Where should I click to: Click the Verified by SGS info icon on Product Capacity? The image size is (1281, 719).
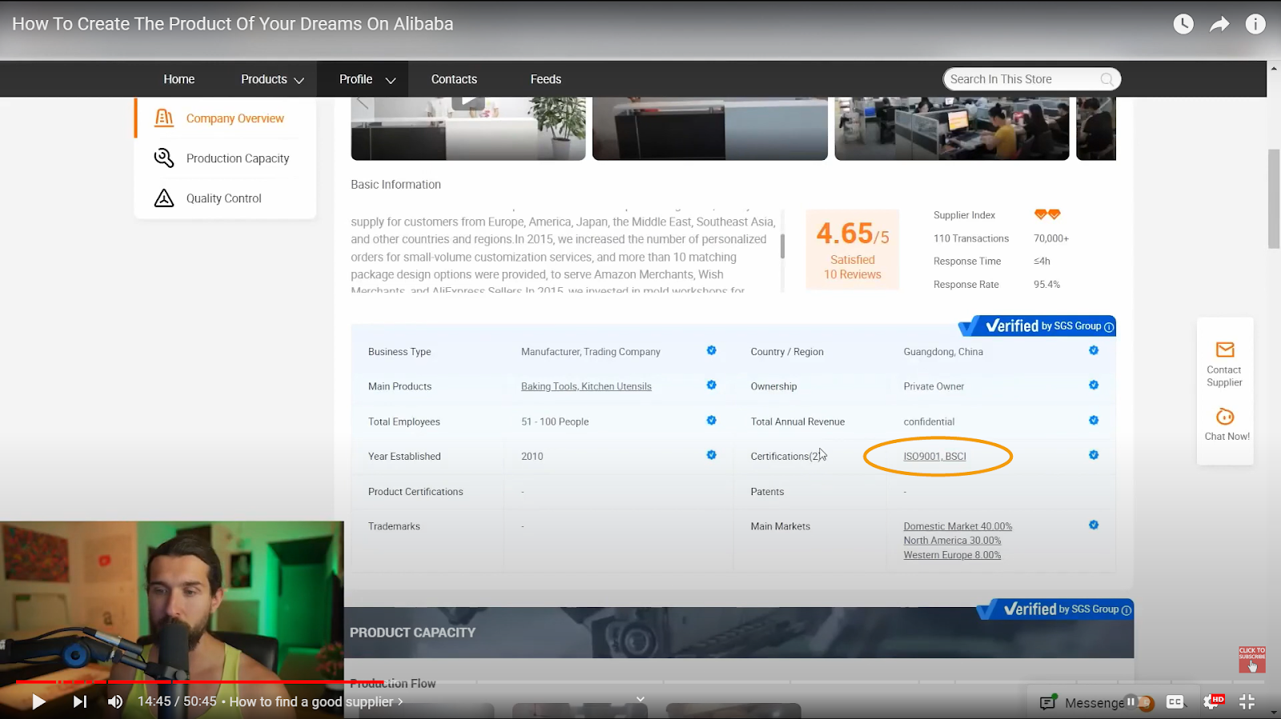tap(1126, 610)
